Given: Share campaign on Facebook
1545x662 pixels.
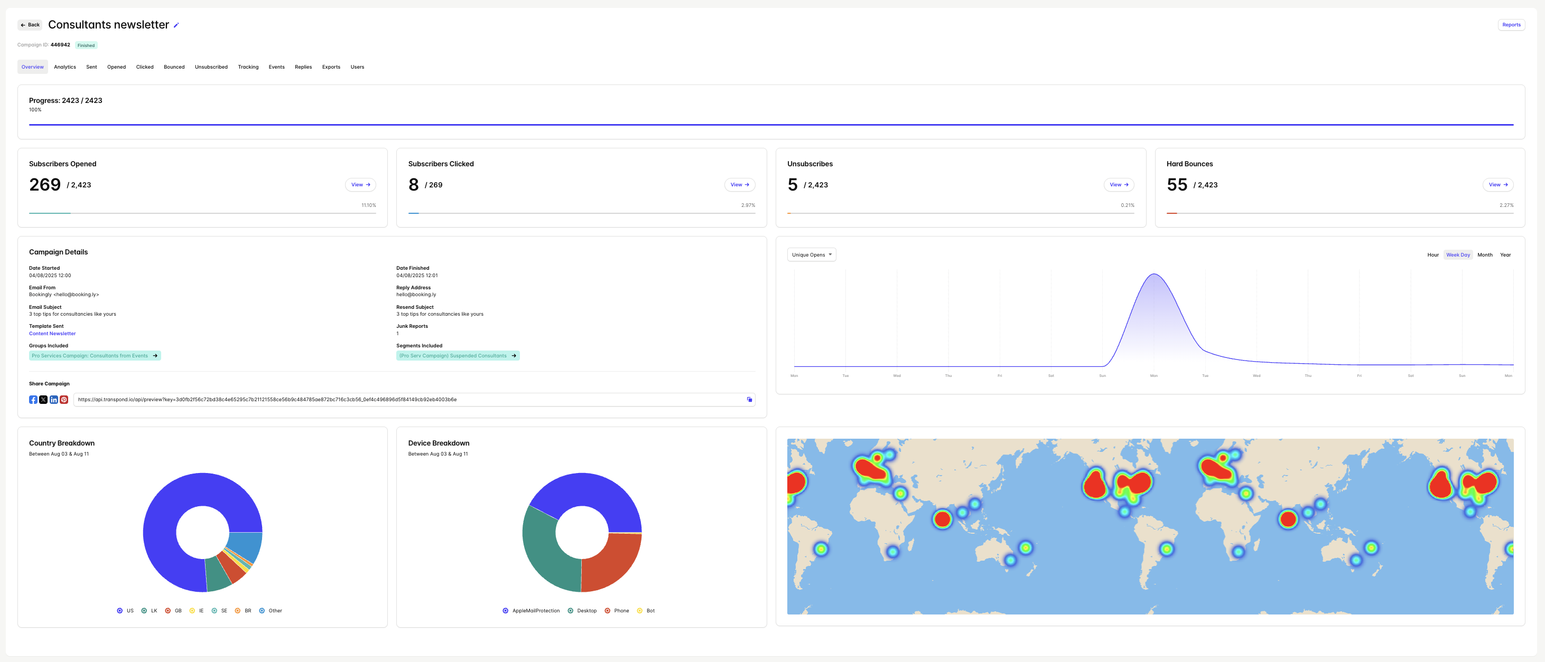Looking at the screenshot, I should pyautogui.click(x=33, y=400).
